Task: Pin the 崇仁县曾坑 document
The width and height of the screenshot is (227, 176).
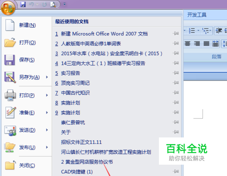Action: pos(176,122)
